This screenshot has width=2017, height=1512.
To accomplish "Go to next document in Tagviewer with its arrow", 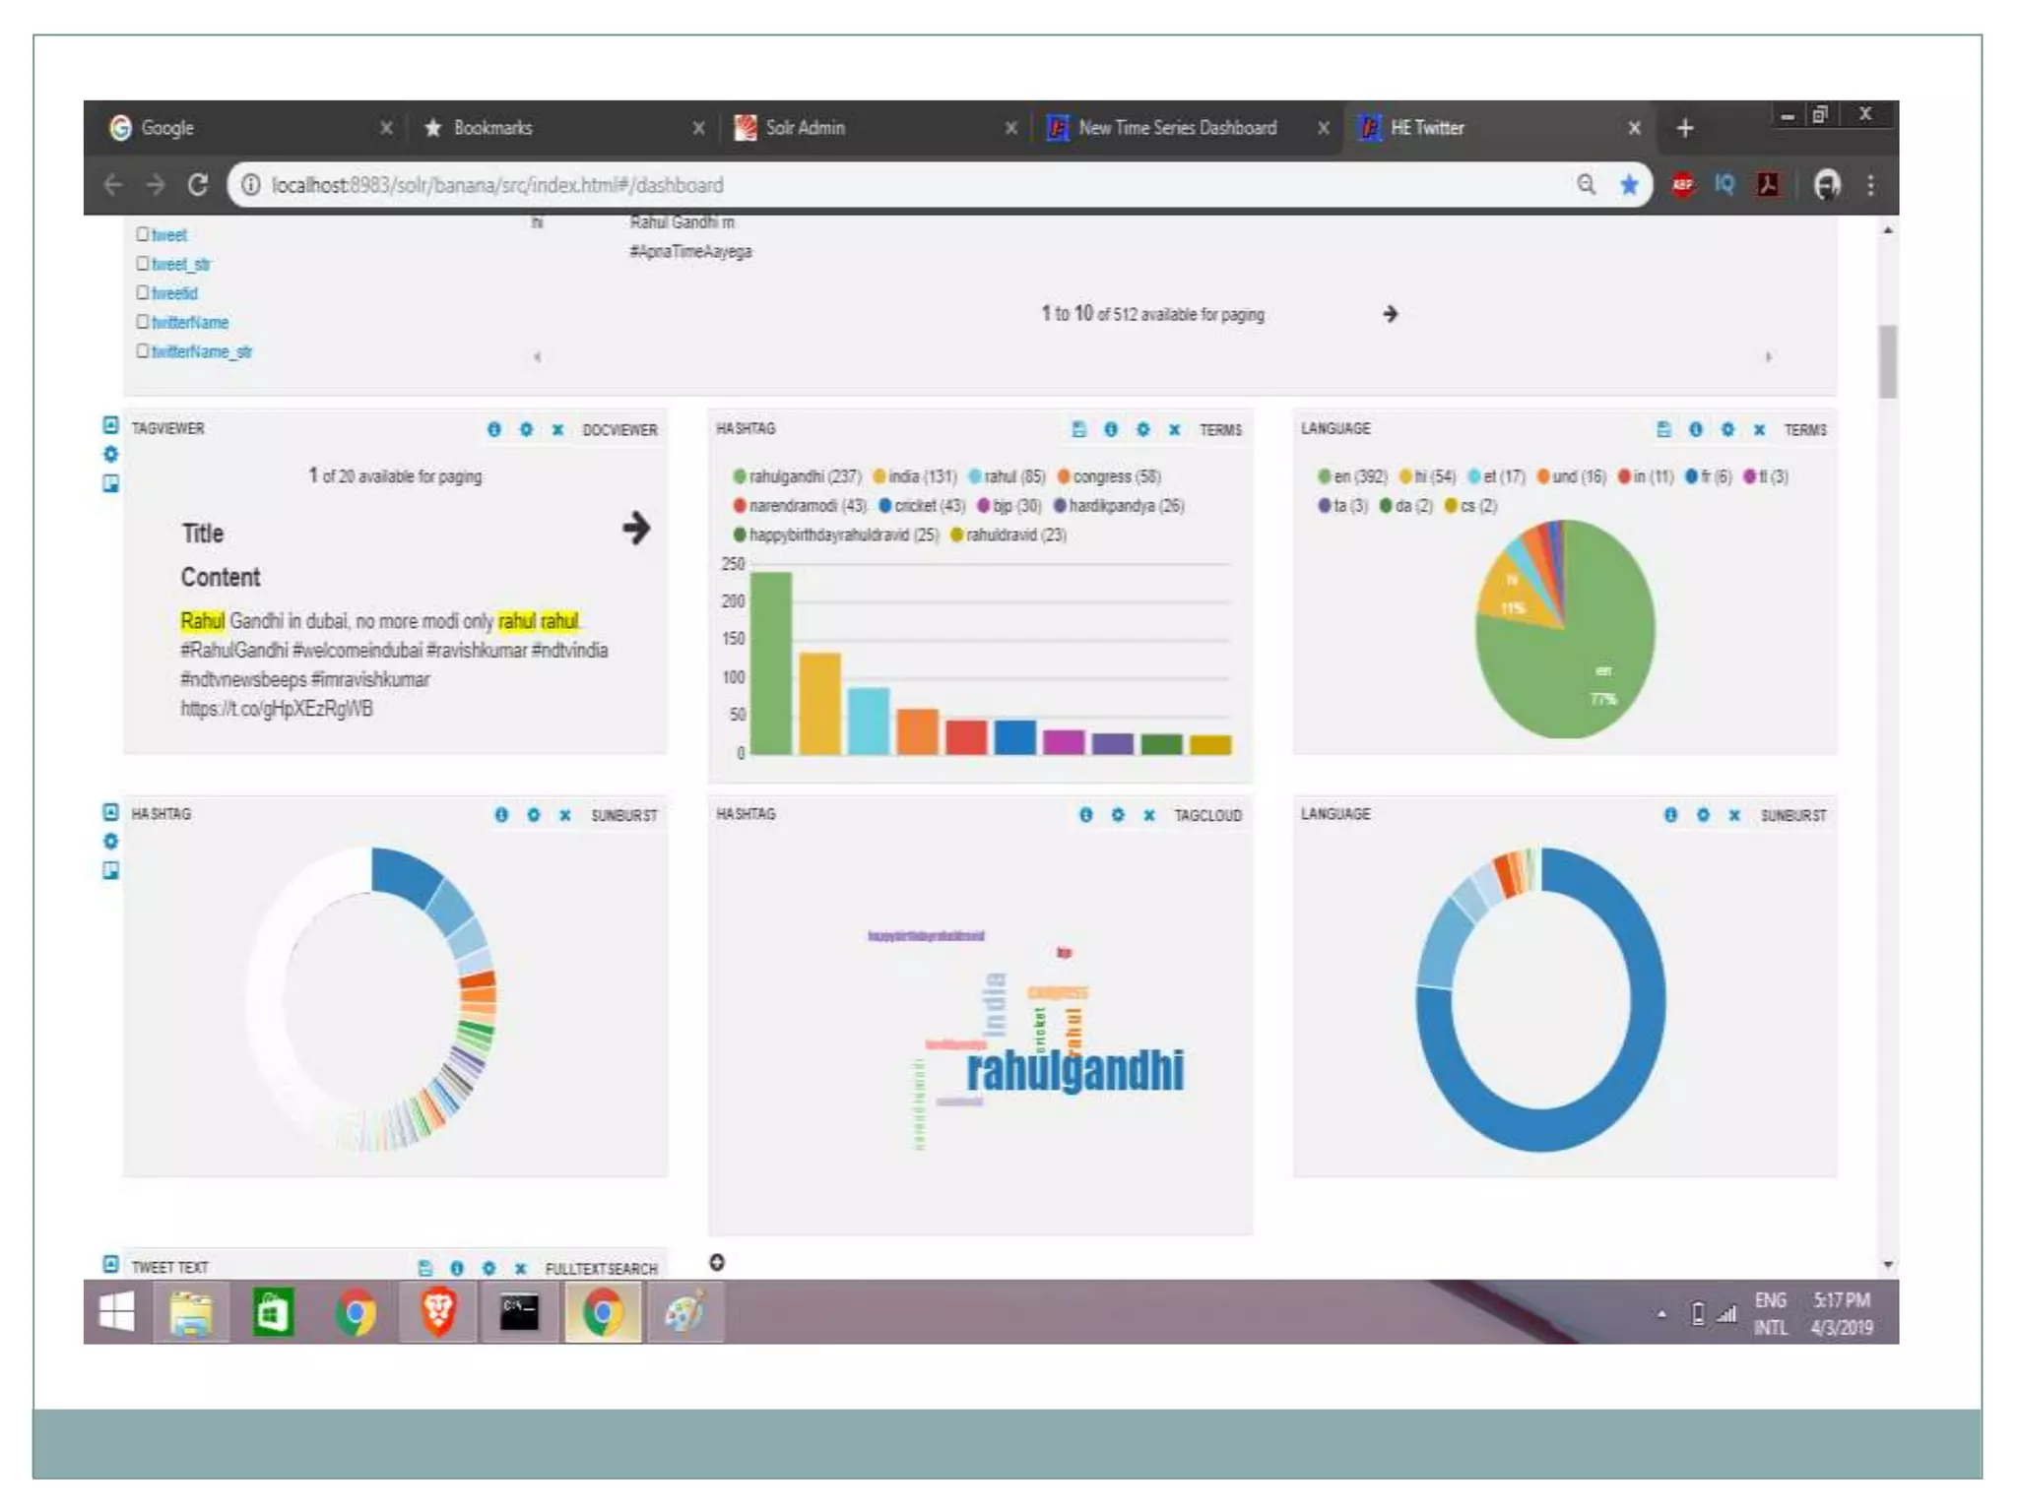I will click(x=636, y=529).
